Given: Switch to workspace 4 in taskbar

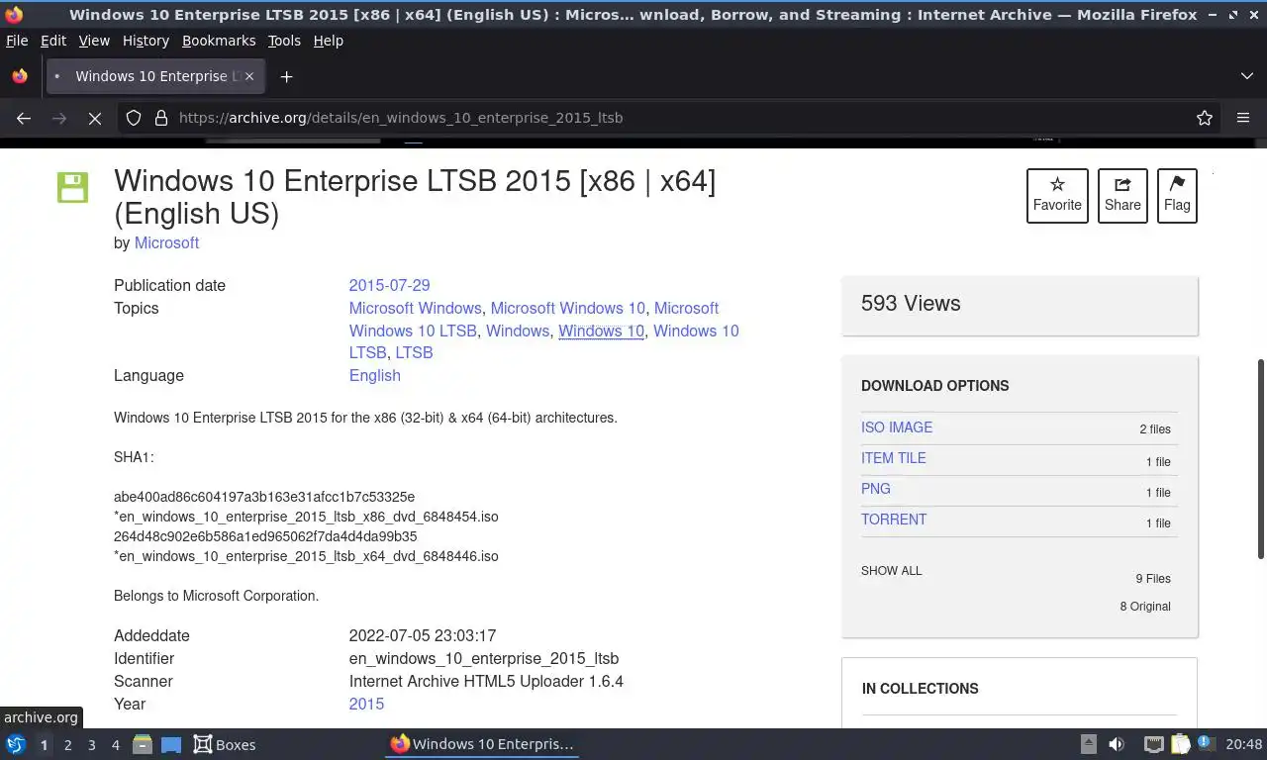Looking at the screenshot, I should [x=115, y=745].
